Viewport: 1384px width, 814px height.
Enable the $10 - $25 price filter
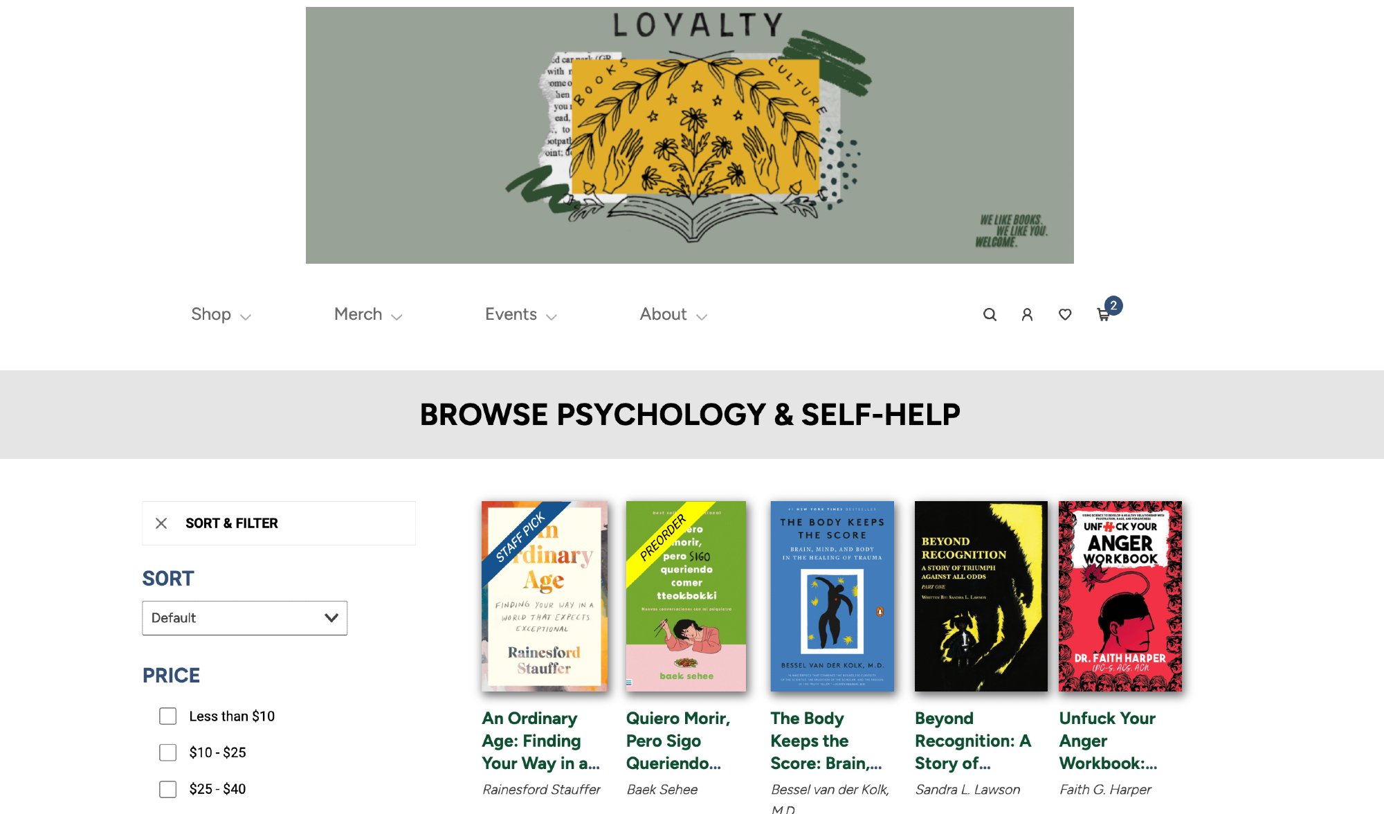[168, 752]
